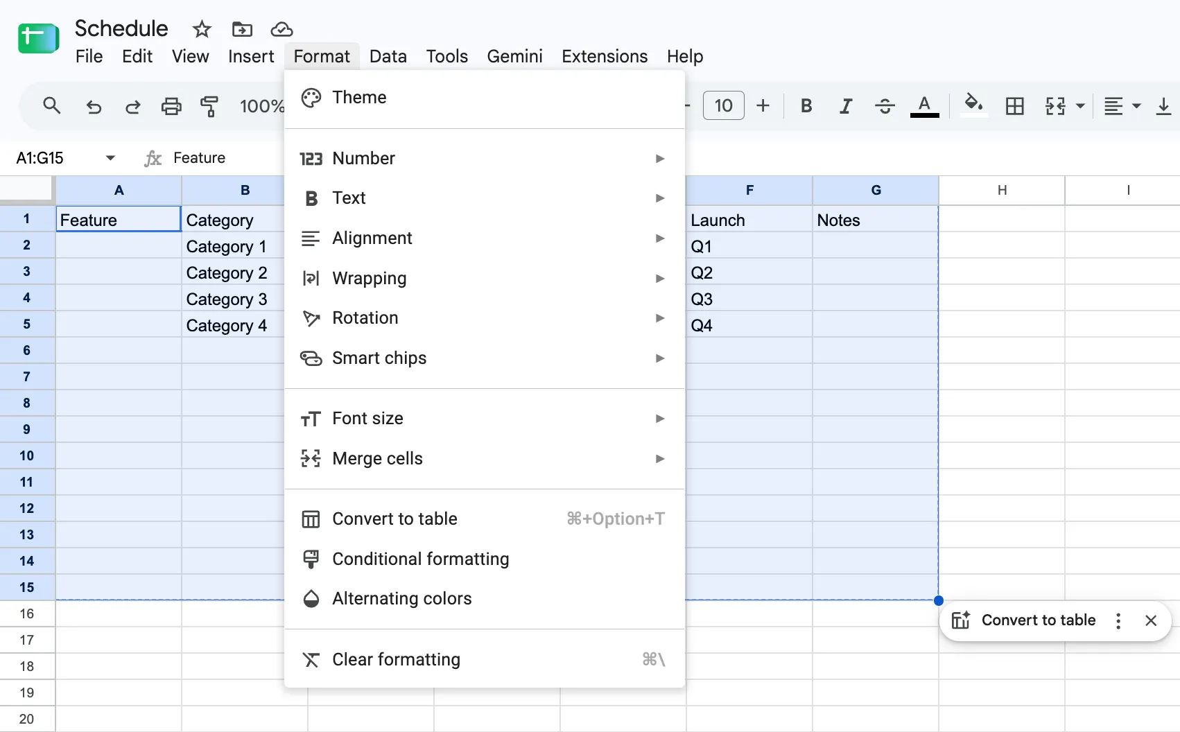Undo the last action
Viewport: 1180px width, 732px height.
click(x=94, y=106)
